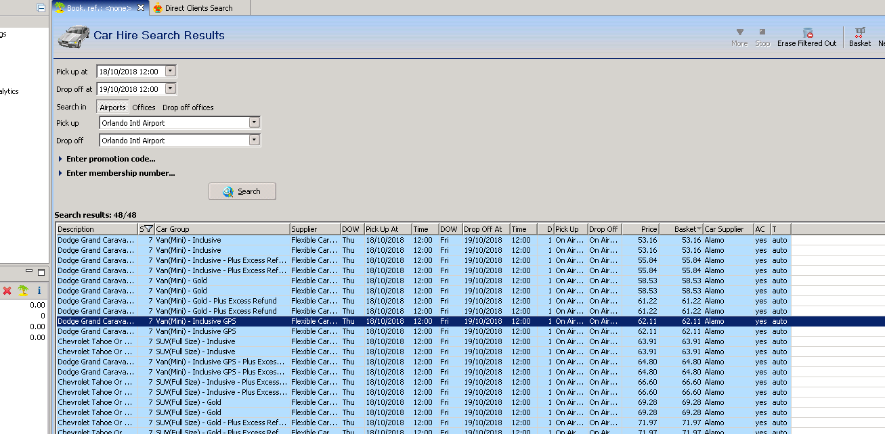Click the Basket column sort arrow header
This screenshot has height=434, width=885.
pos(699,229)
